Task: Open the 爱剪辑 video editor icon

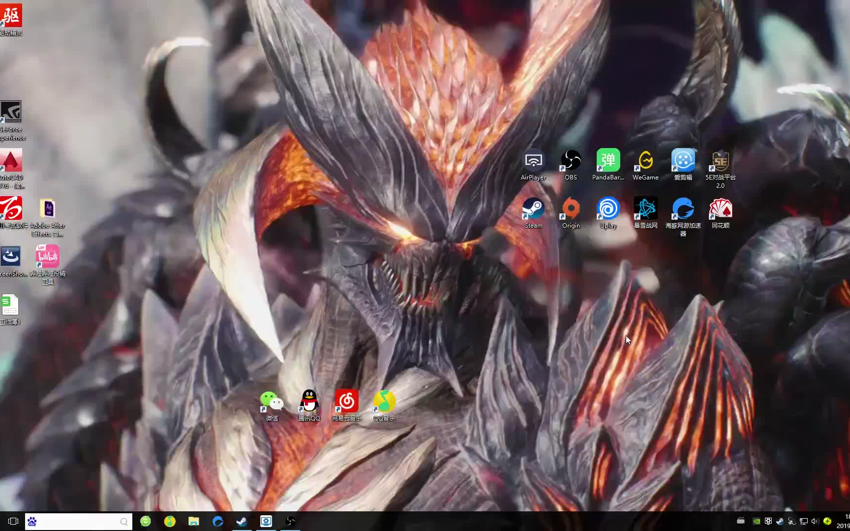Action: coord(683,165)
